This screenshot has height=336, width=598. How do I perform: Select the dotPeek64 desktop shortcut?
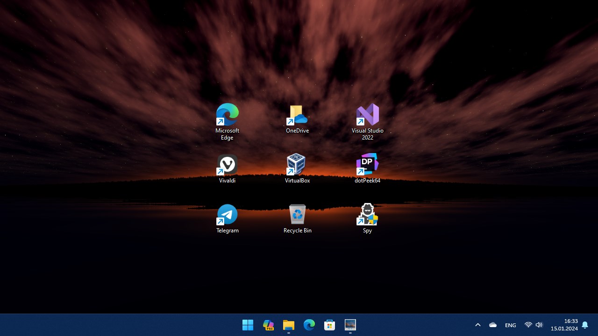click(x=368, y=168)
